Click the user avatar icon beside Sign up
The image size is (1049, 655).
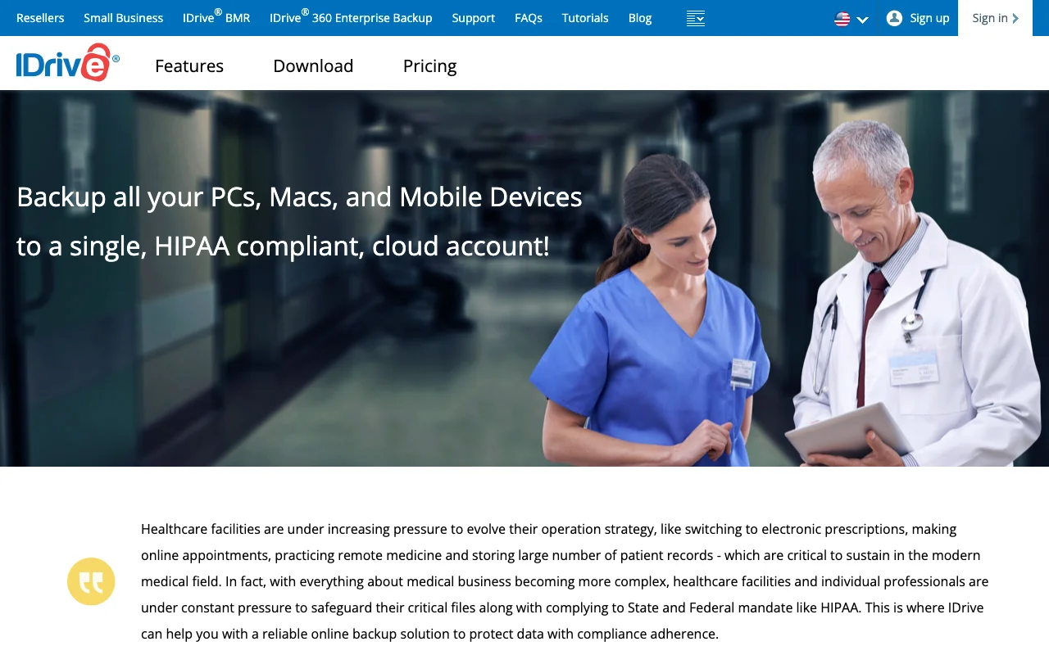tap(894, 18)
